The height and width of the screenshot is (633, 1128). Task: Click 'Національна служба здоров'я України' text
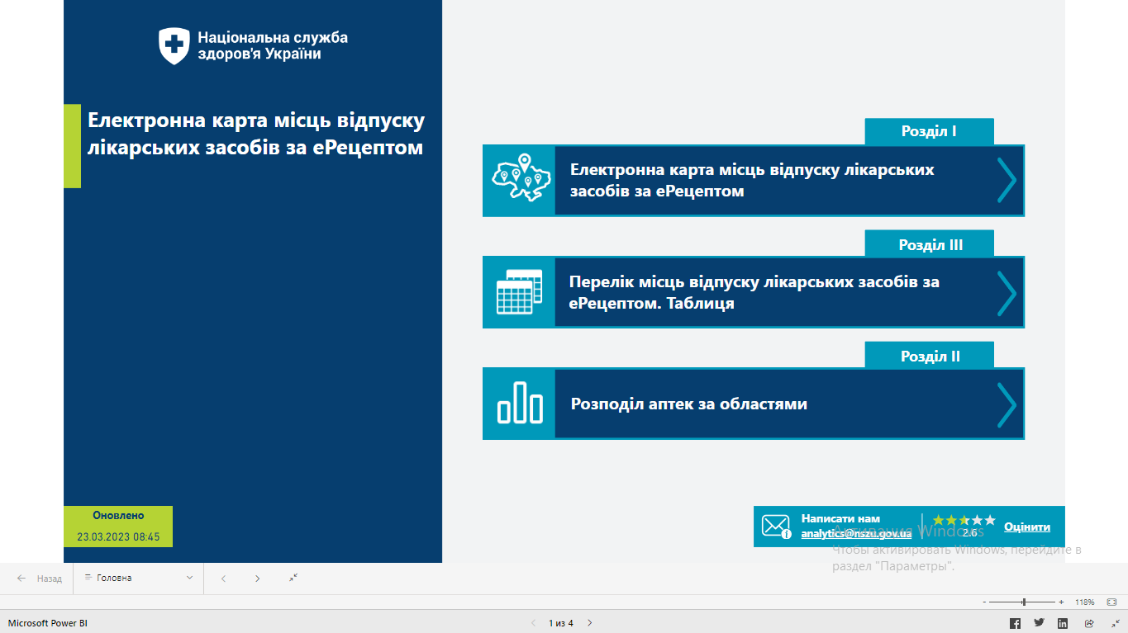[x=273, y=46]
